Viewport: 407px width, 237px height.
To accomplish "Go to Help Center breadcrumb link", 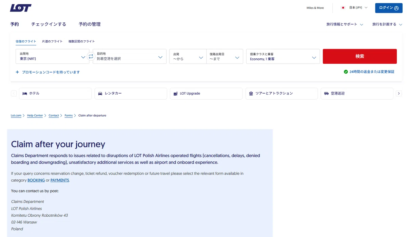I will tap(35, 116).
